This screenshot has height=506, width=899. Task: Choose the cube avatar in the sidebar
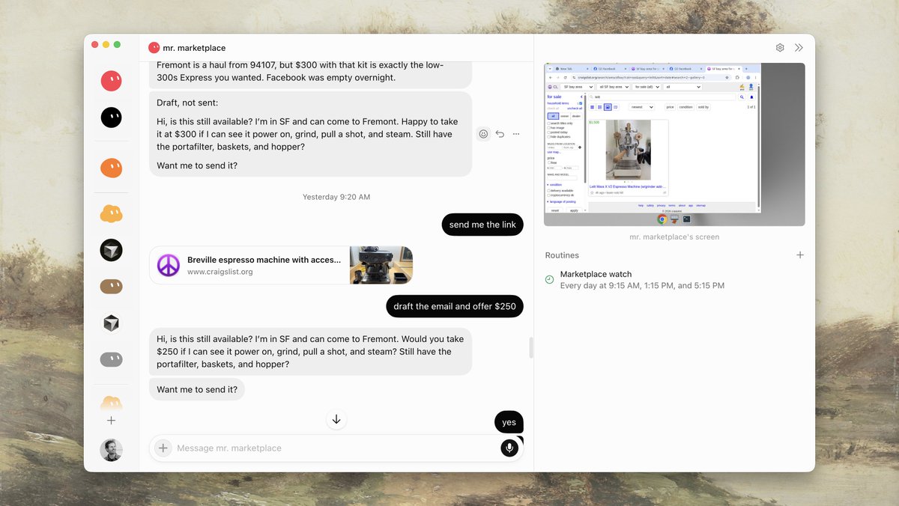[112, 323]
